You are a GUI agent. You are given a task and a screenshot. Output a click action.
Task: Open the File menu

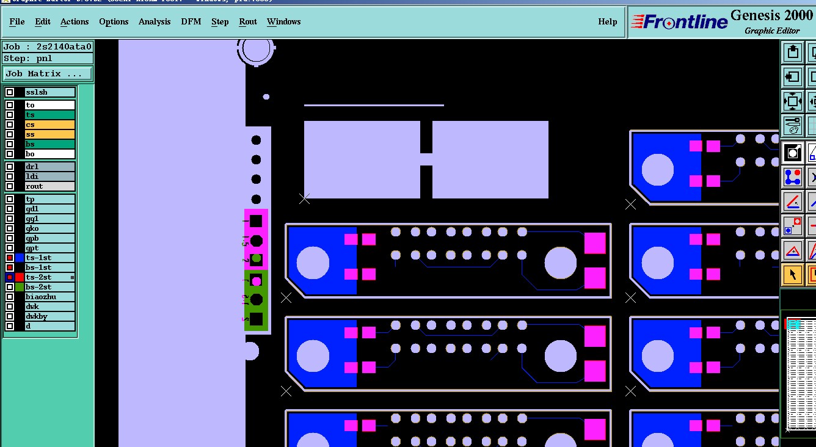[x=17, y=22]
